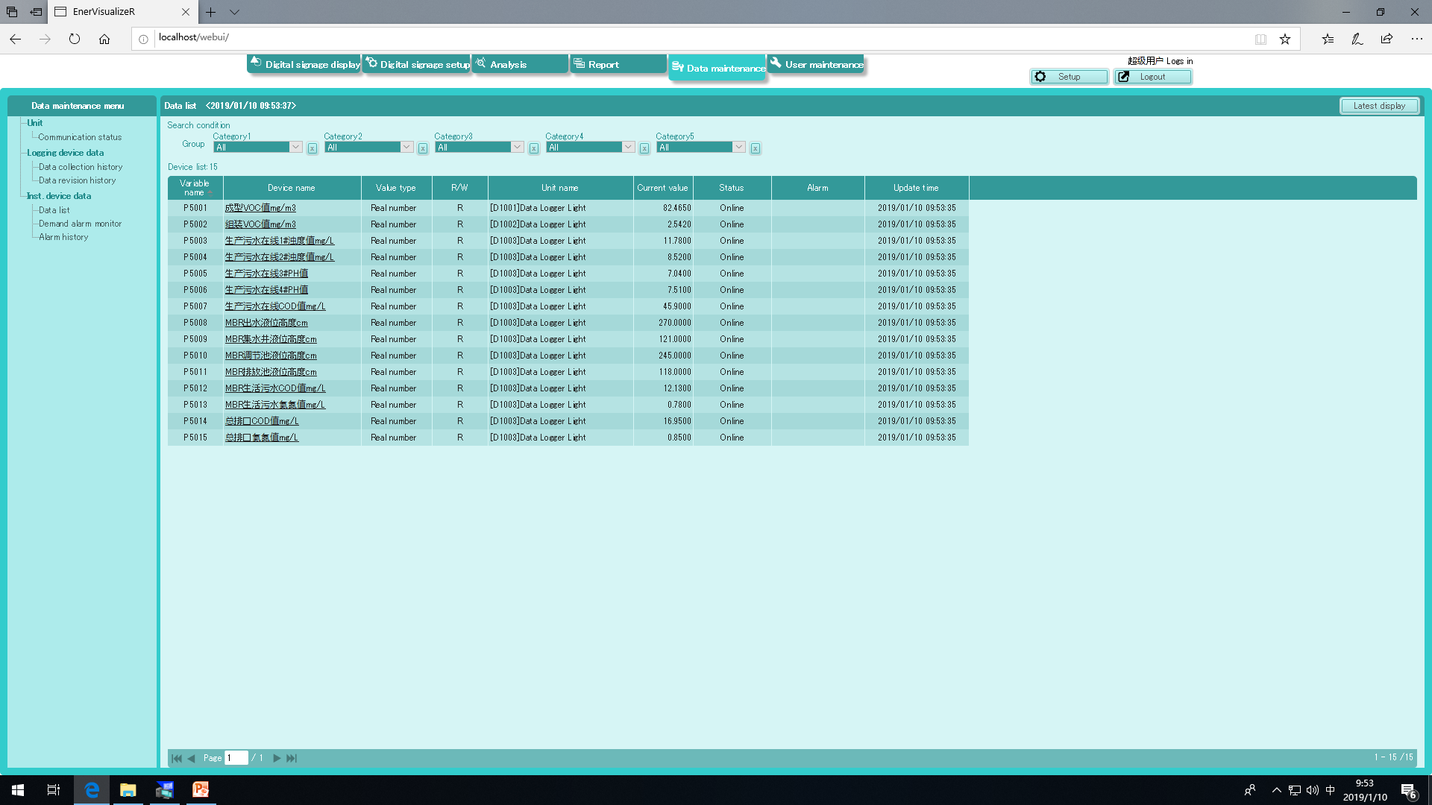Viewport: 1432px width, 805px height.
Task: Click the Latest display button
Action: coord(1378,106)
